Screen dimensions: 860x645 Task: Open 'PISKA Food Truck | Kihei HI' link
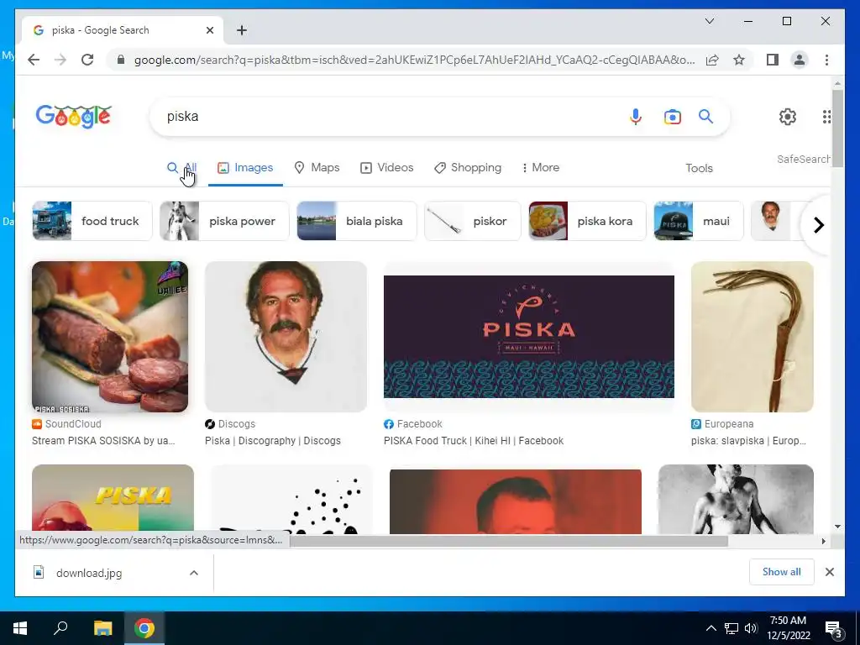point(474,440)
